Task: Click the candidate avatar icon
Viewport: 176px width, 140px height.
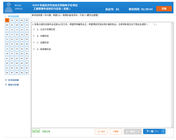Action: point(9,8)
